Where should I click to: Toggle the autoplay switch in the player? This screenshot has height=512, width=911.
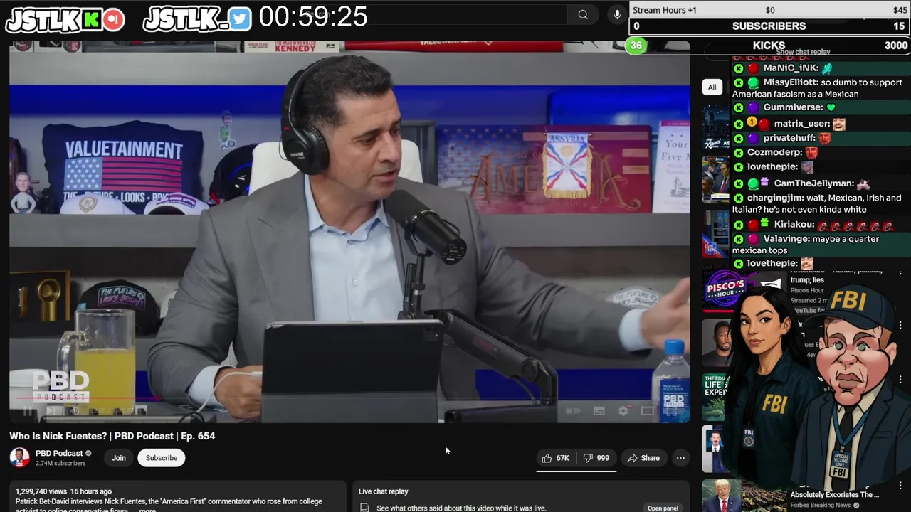click(573, 411)
